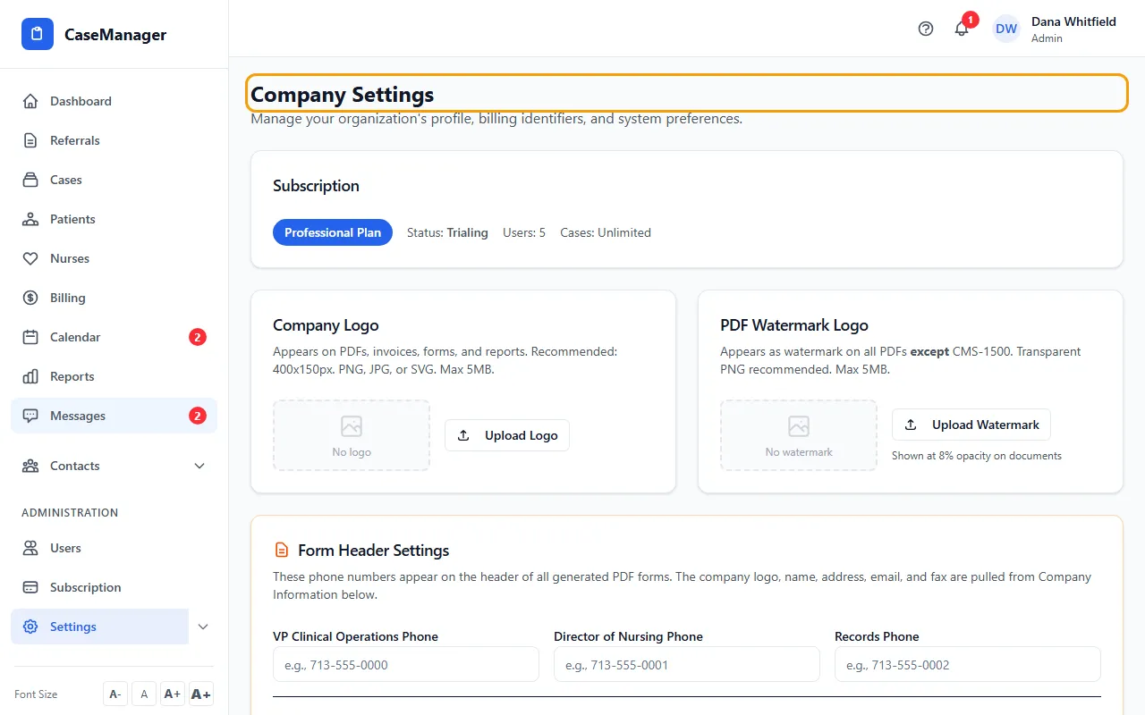This screenshot has height=715, width=1145.
Task: Click the Messages badge showing 2
Action: tap(198, 416)
